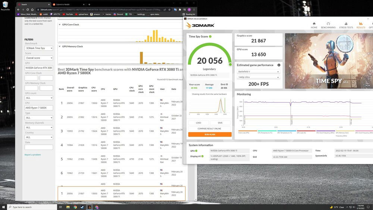Collapse the GPU Memory Clock chart section

[60, 47]
